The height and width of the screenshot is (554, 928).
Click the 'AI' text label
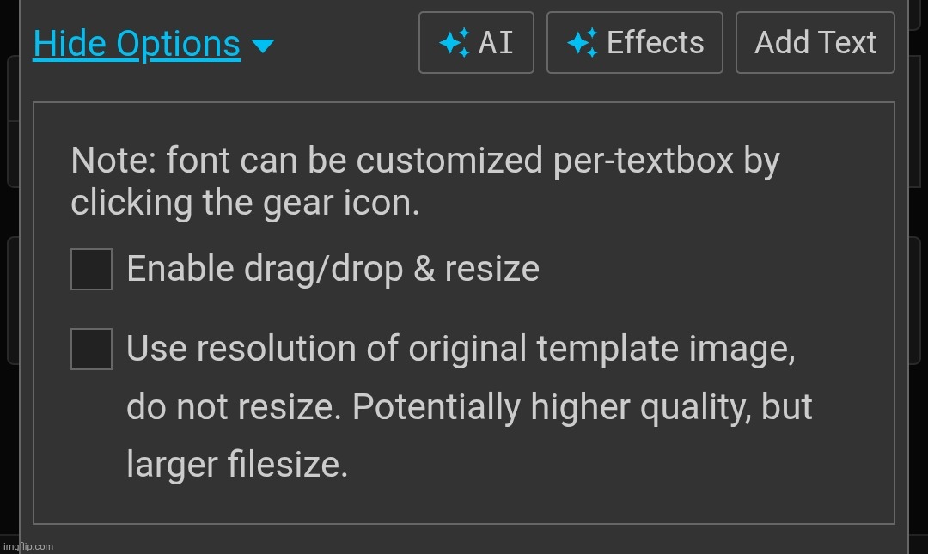[x=496, y=43]
